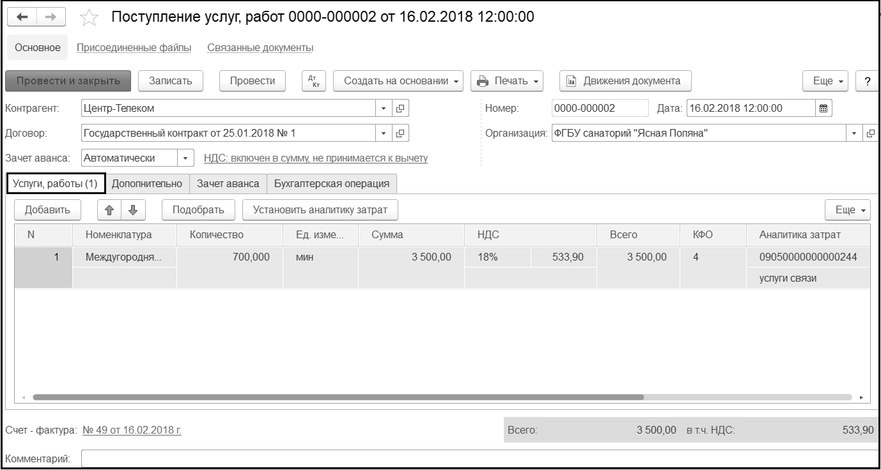The image size is (881, 470).
Task: Switch to Основное section
Action: coord(37,48)
